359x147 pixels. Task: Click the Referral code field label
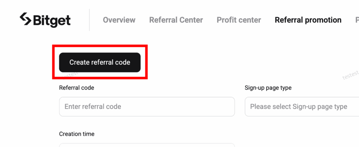coord(76,88)
